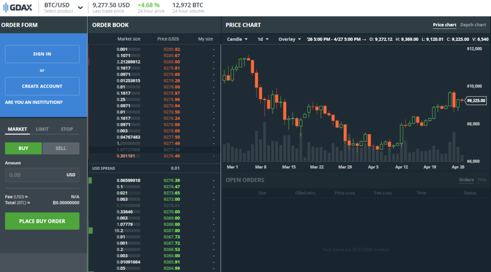Click bid price 9274.47 in order book

[x=171, y=187]
